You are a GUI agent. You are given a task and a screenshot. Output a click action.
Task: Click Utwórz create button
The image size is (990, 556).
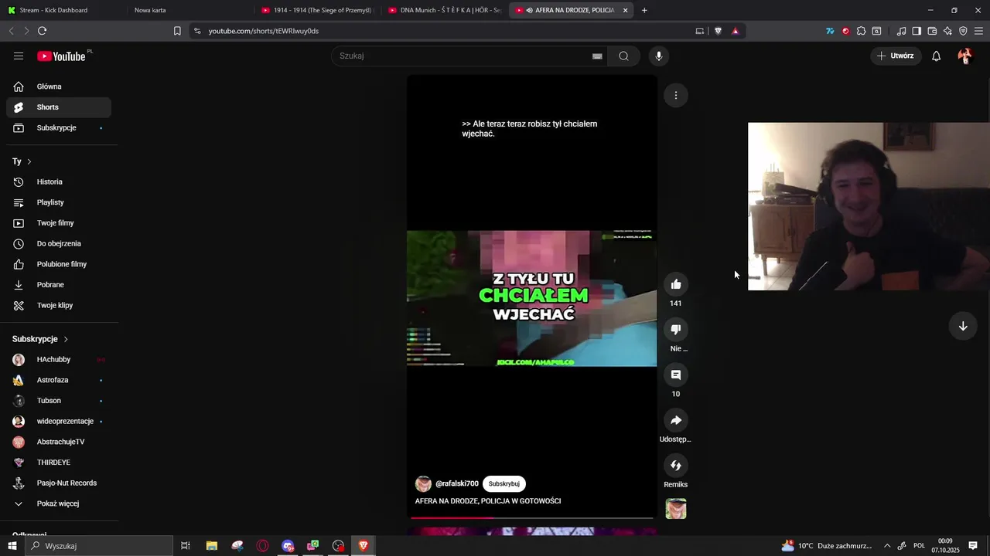click(x=896, y=56)
